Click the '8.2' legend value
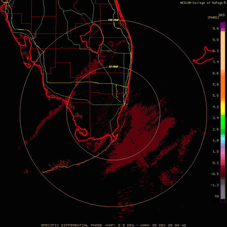 pos(216,51)
